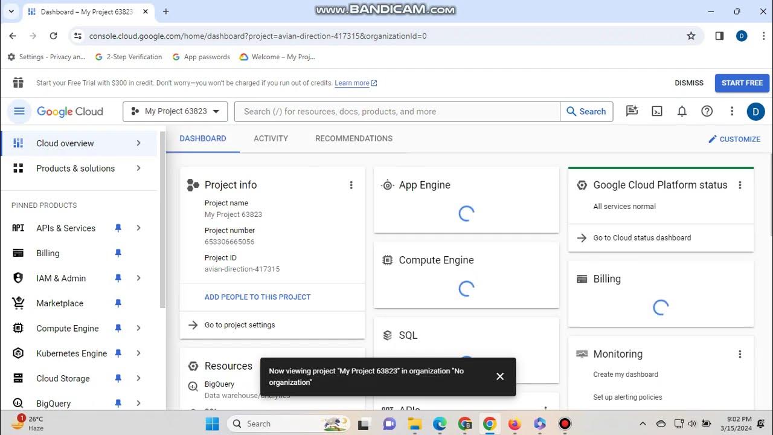Select Cloud overview in sidebar

click(x=79, y=143)
